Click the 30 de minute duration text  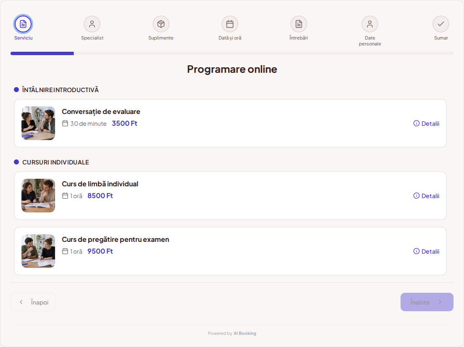click(88, 124)
